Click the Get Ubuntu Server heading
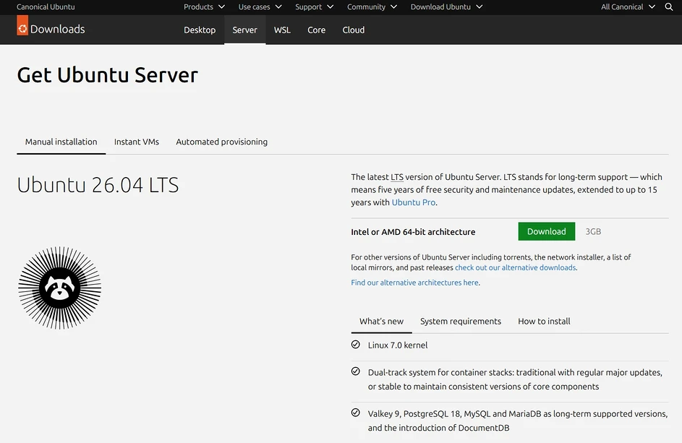Viewport: 682px width, 443px height. coord(108,74)
